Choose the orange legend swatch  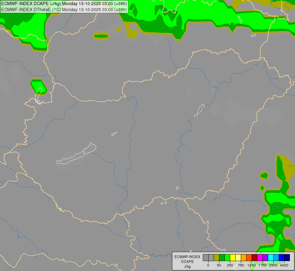tap(244, 257)
